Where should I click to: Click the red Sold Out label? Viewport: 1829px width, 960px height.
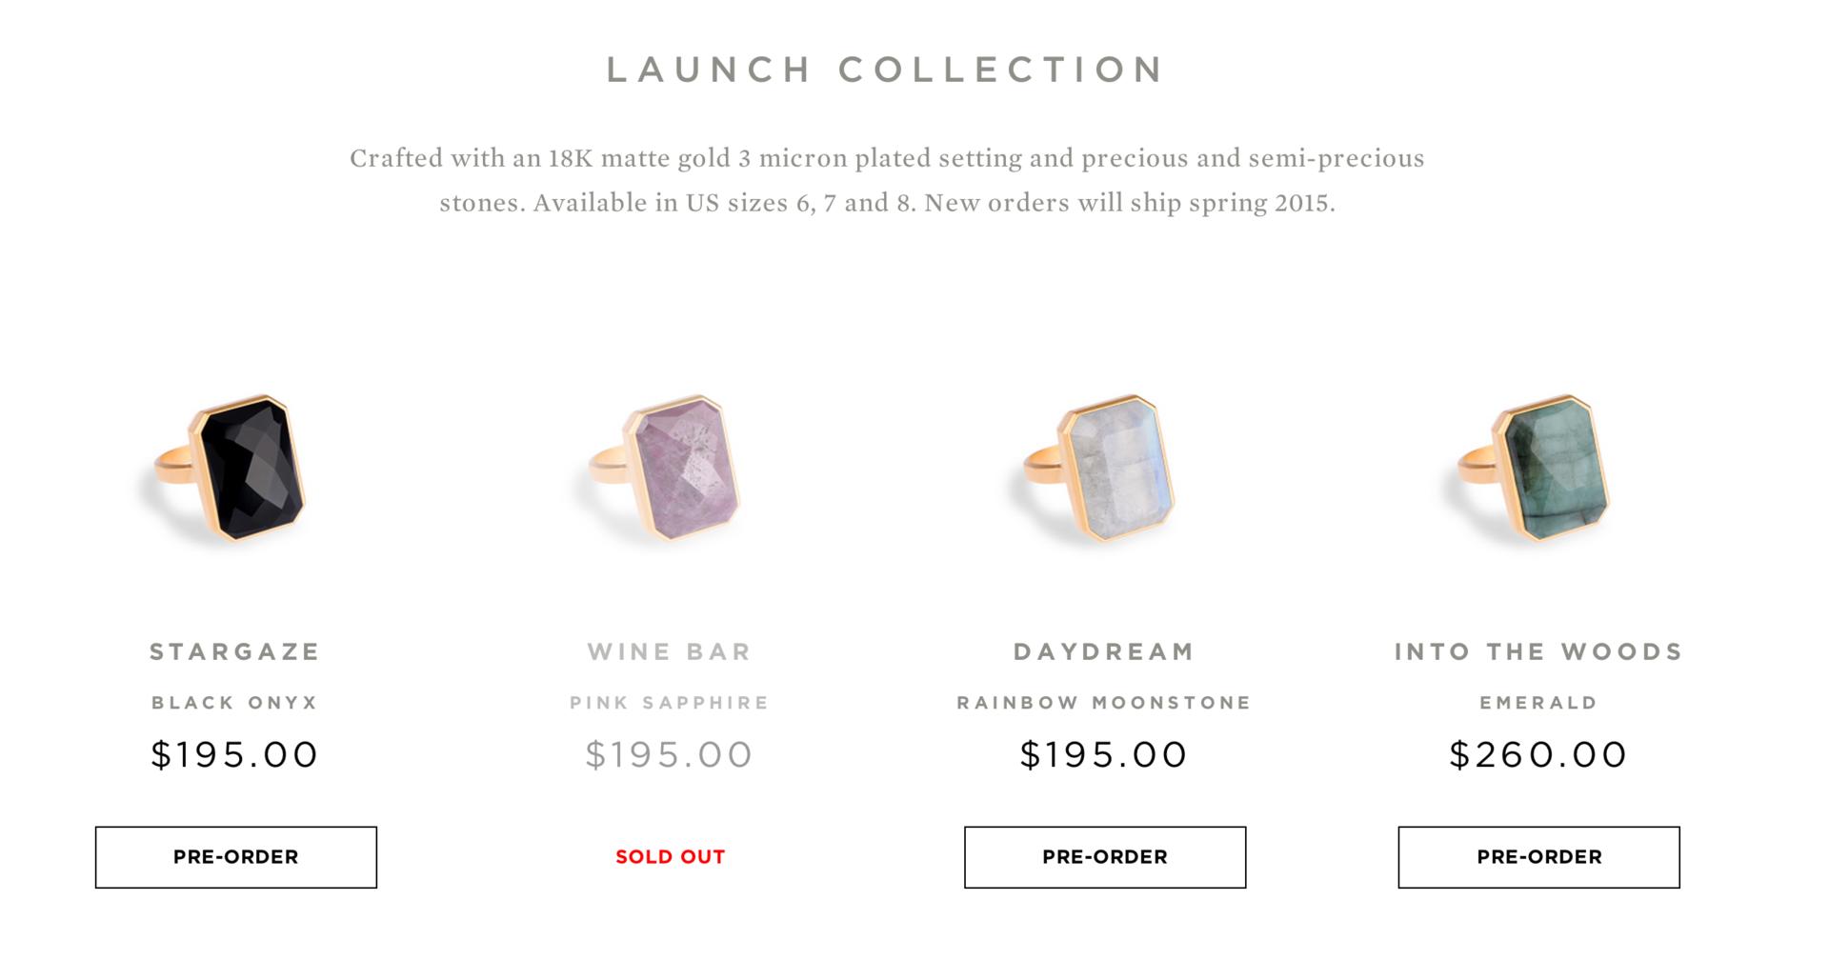point(670,857)
